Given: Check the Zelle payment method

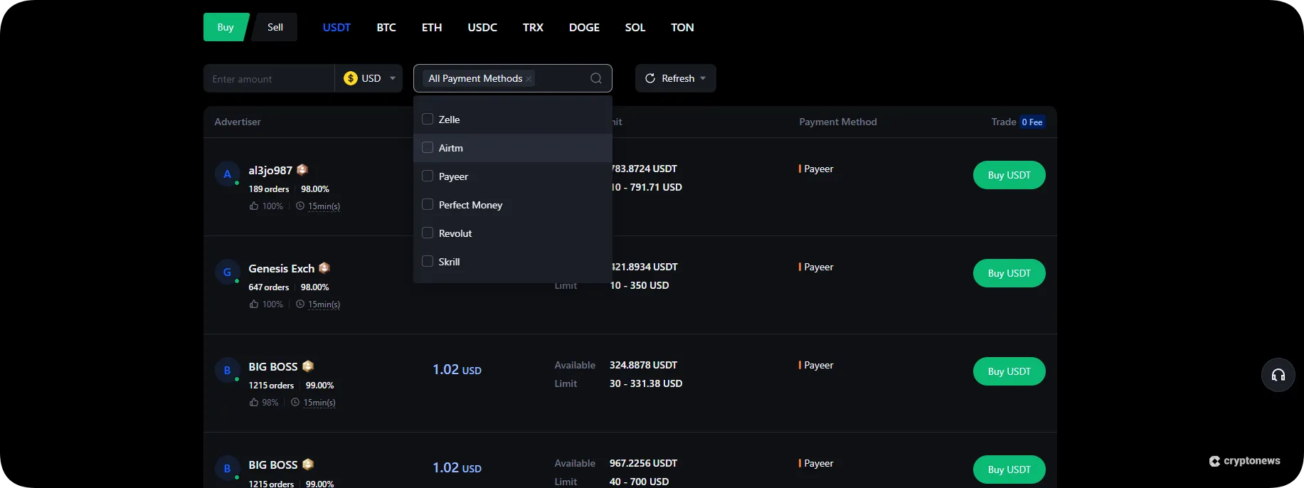Looking at the screenshot, I should 428,119.
